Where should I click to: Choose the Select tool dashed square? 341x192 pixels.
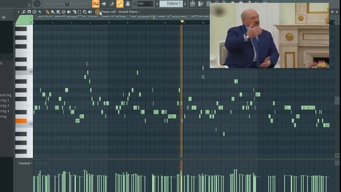coord(79,12)
